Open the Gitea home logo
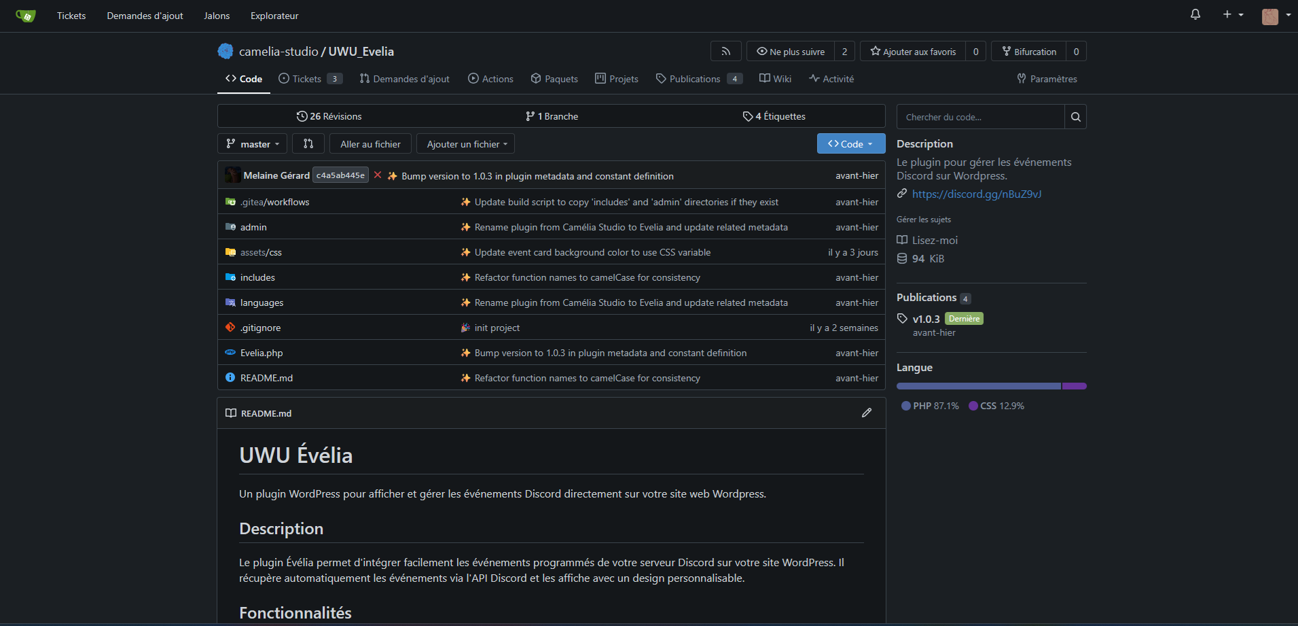The width and height of the screenshot is (1298, 626). point(25,16)
